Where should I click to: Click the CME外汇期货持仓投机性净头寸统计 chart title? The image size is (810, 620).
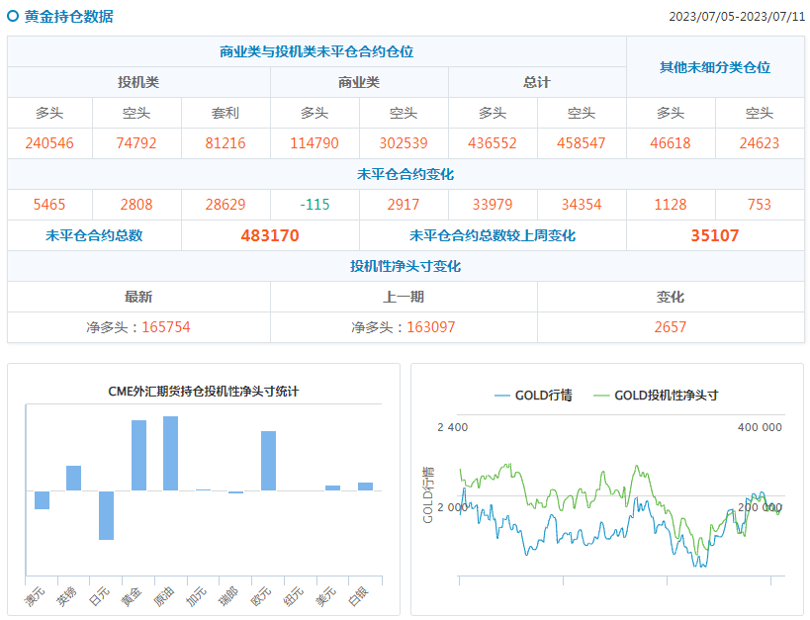[203, 391]
